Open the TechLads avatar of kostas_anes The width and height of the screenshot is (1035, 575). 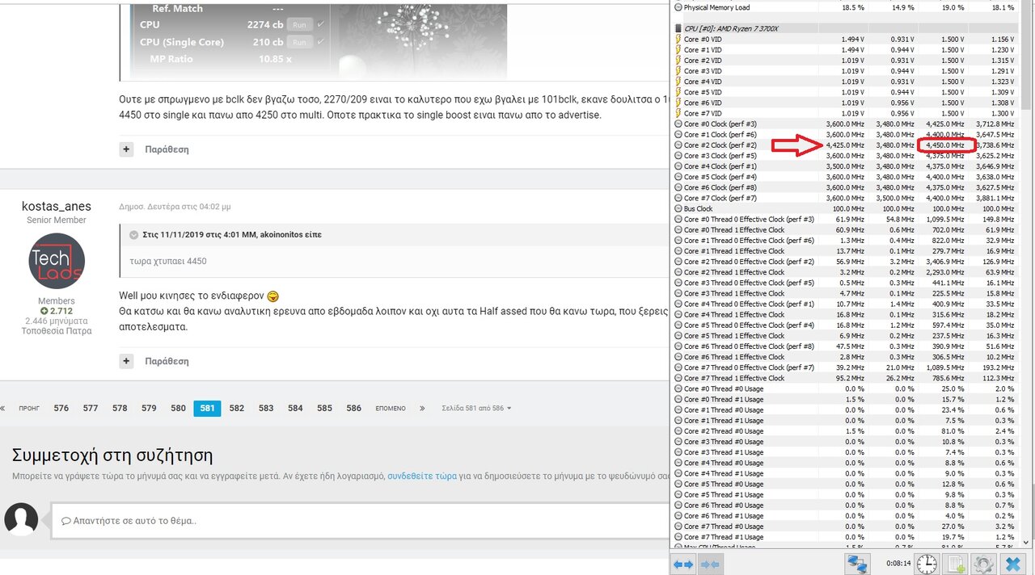[x=57, y=261]
